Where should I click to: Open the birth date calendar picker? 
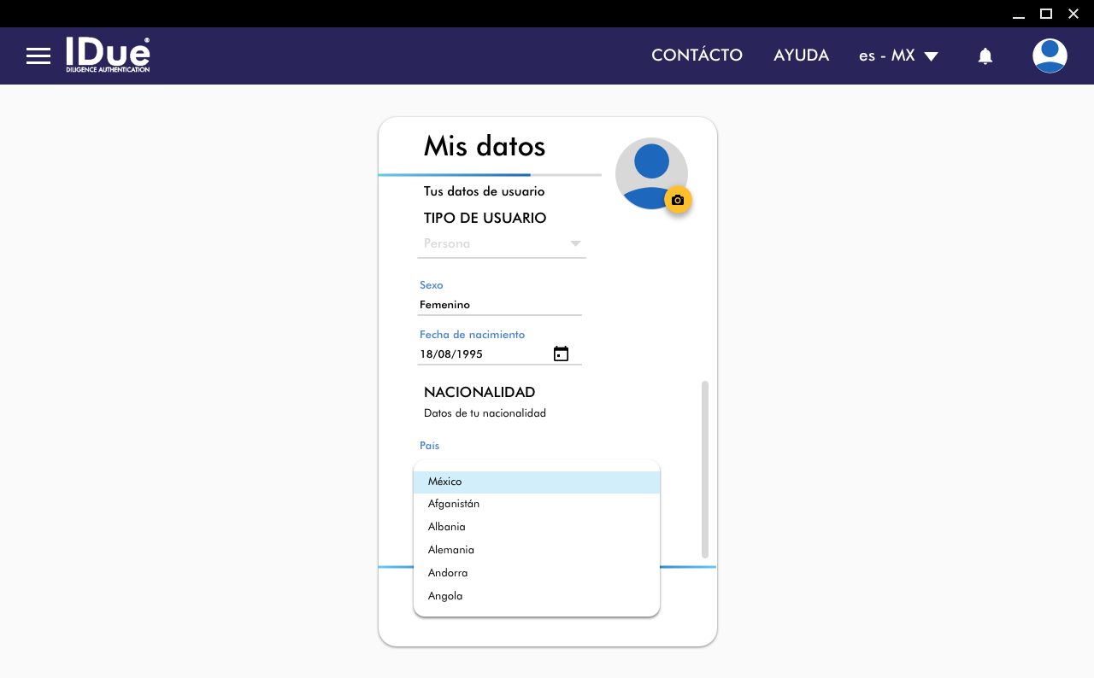tap(561, 354)
